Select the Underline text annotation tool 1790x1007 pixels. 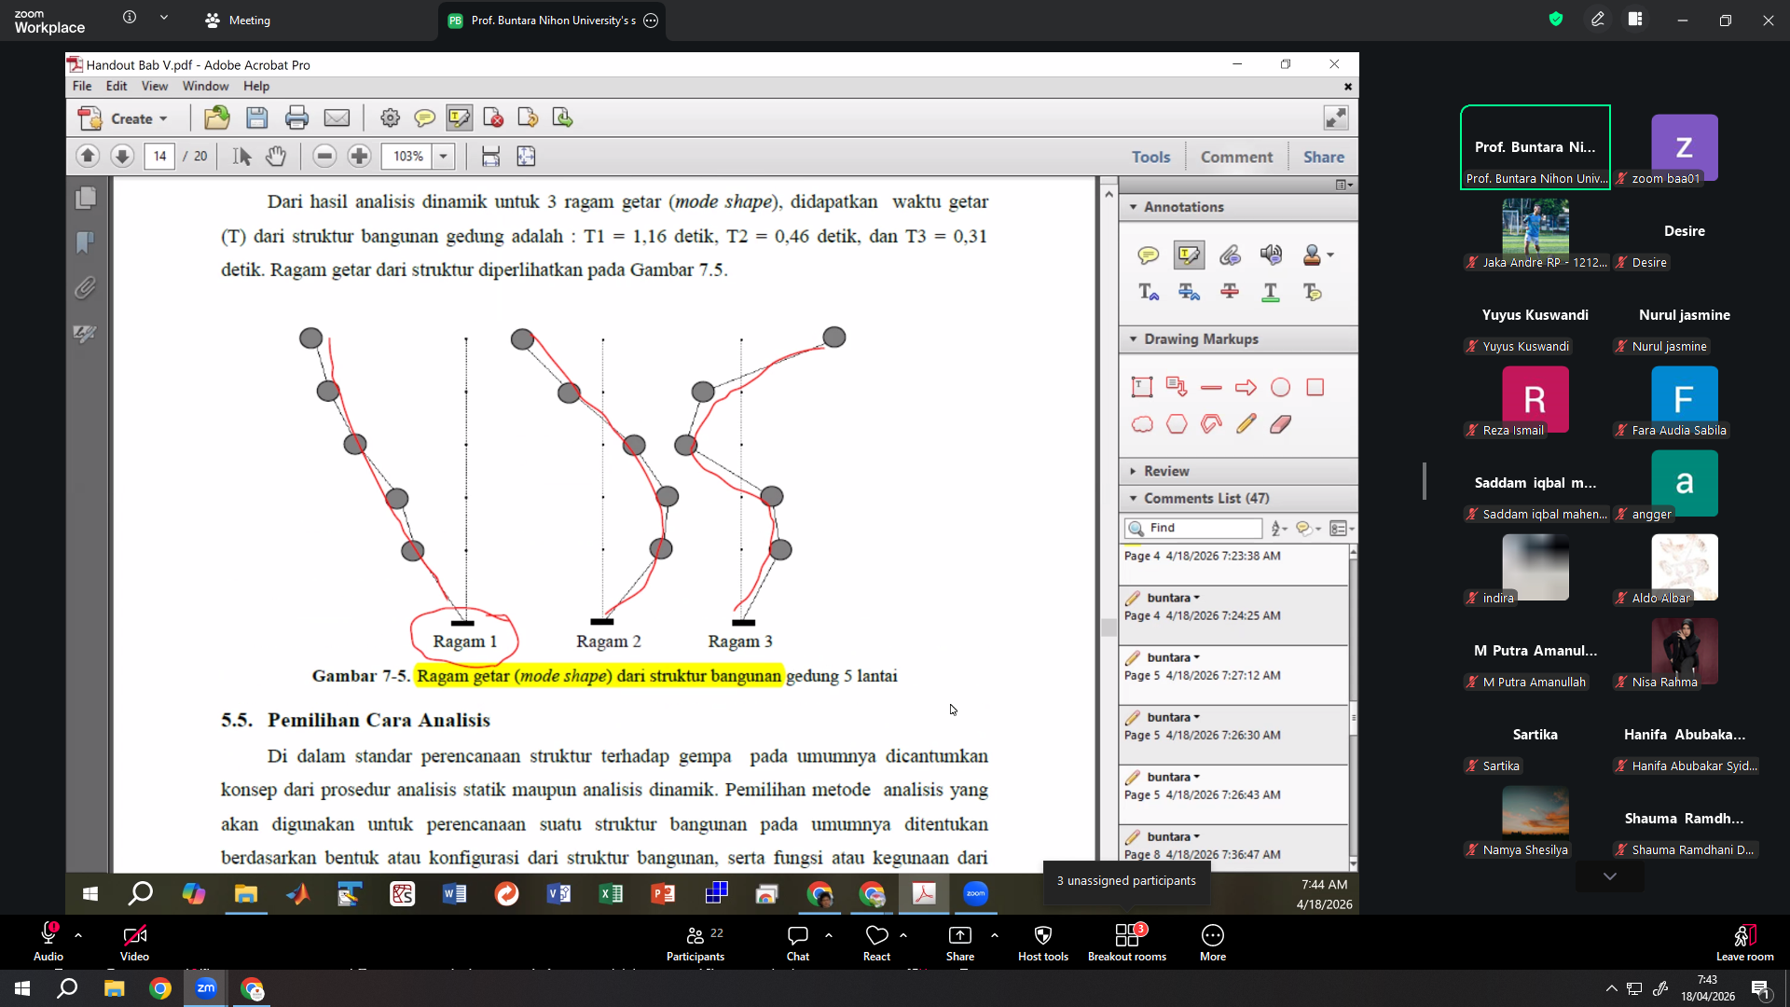[x=1270, y=292]
